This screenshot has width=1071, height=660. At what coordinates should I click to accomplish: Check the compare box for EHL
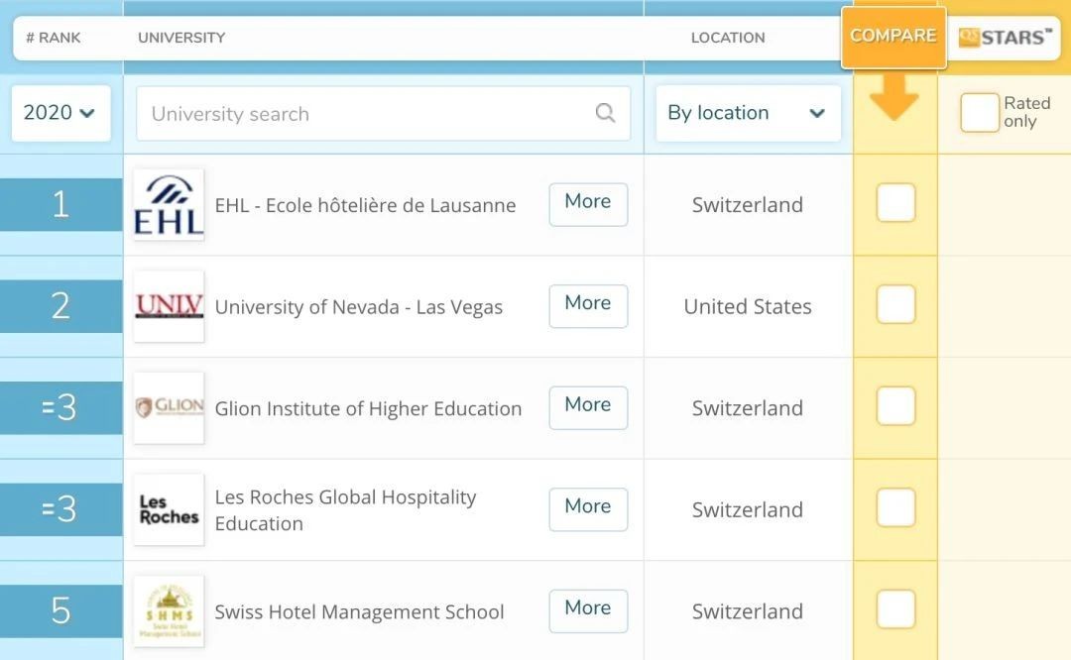(x=895, y=204)
